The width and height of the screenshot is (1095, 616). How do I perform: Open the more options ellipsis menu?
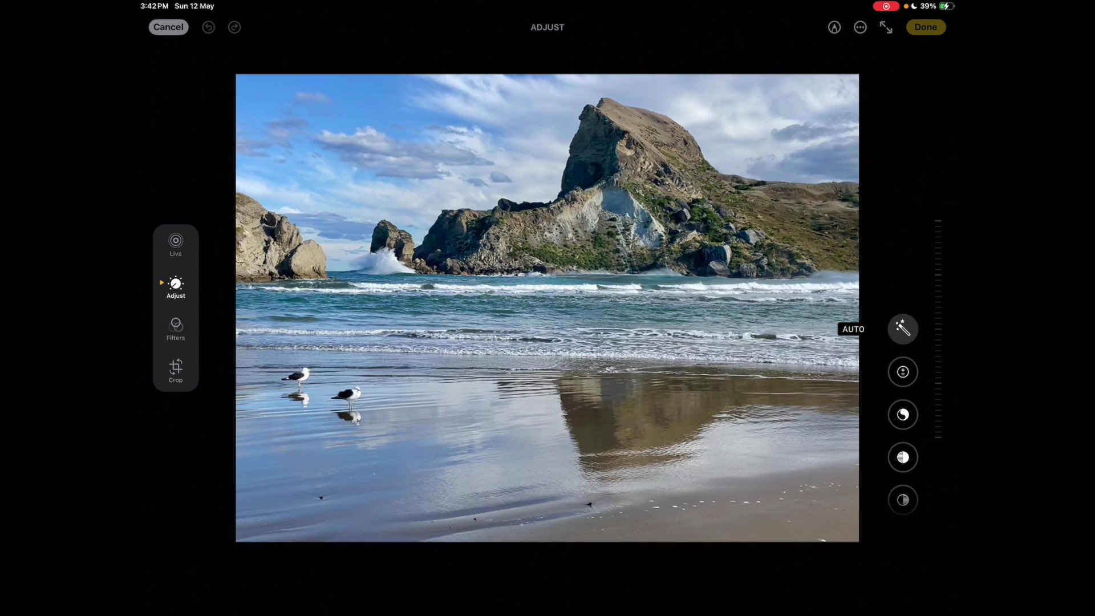(x=860, y=27)
